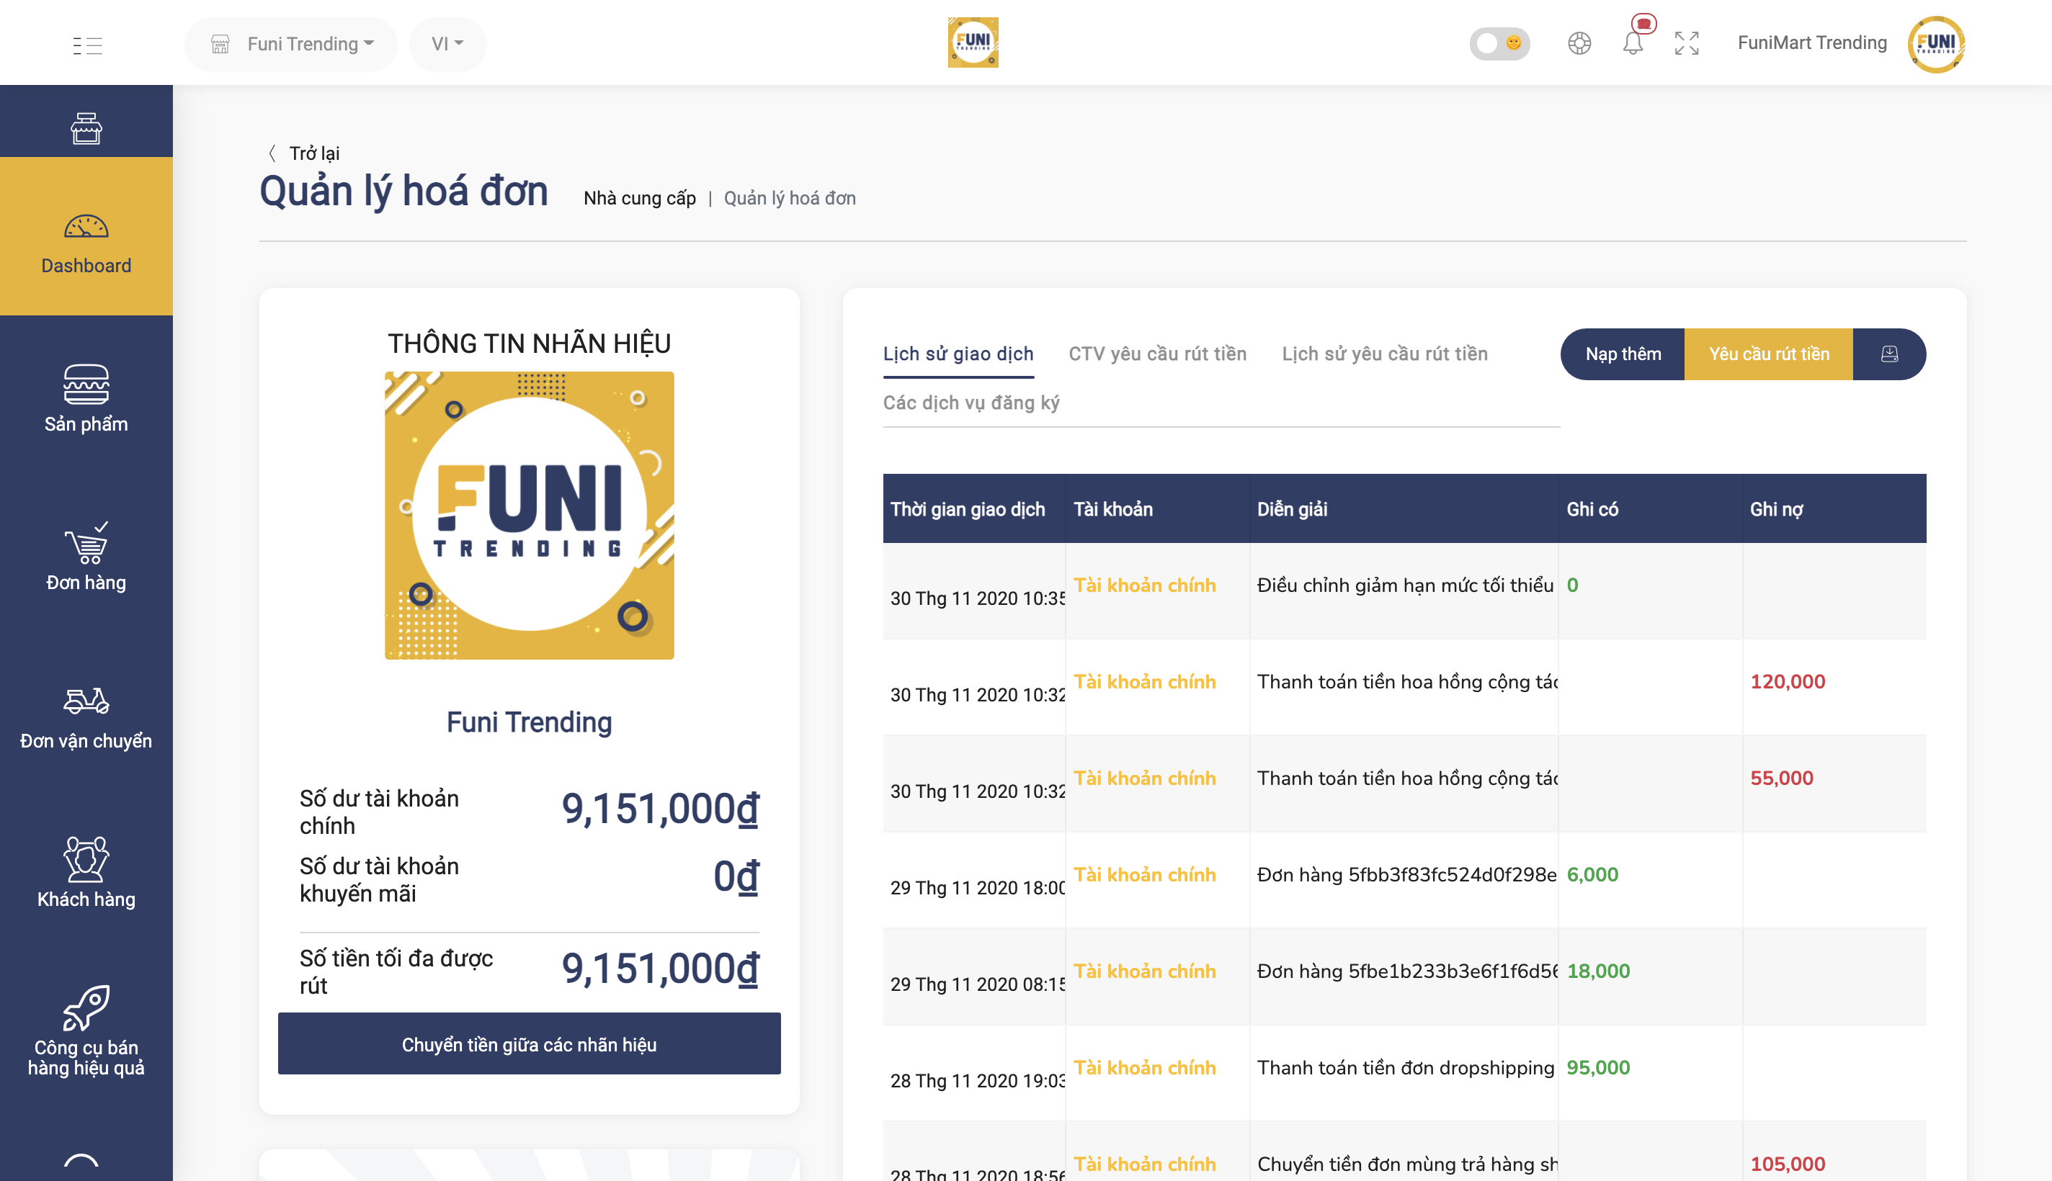This screenshot has height=1181, width=2052.
Task: Click the 120,000 debit amount
Action: tap(1788, 681)
